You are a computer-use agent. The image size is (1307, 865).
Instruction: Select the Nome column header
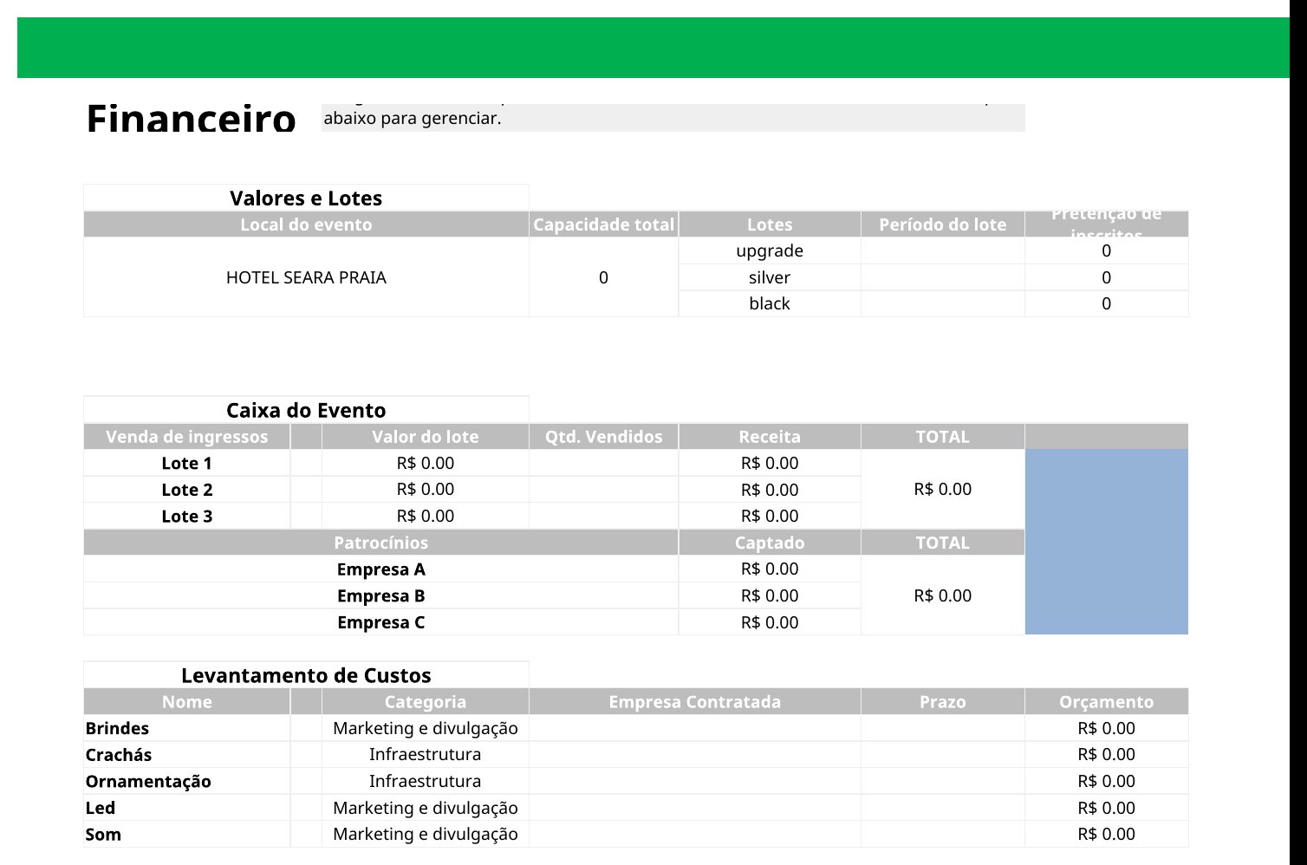click(x=186, y=702)
